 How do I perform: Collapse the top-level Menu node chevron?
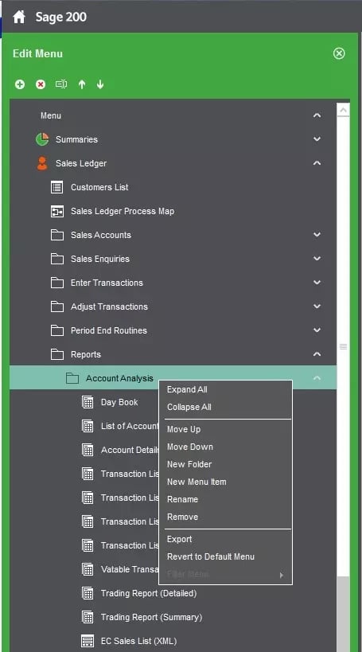[317, 115]
